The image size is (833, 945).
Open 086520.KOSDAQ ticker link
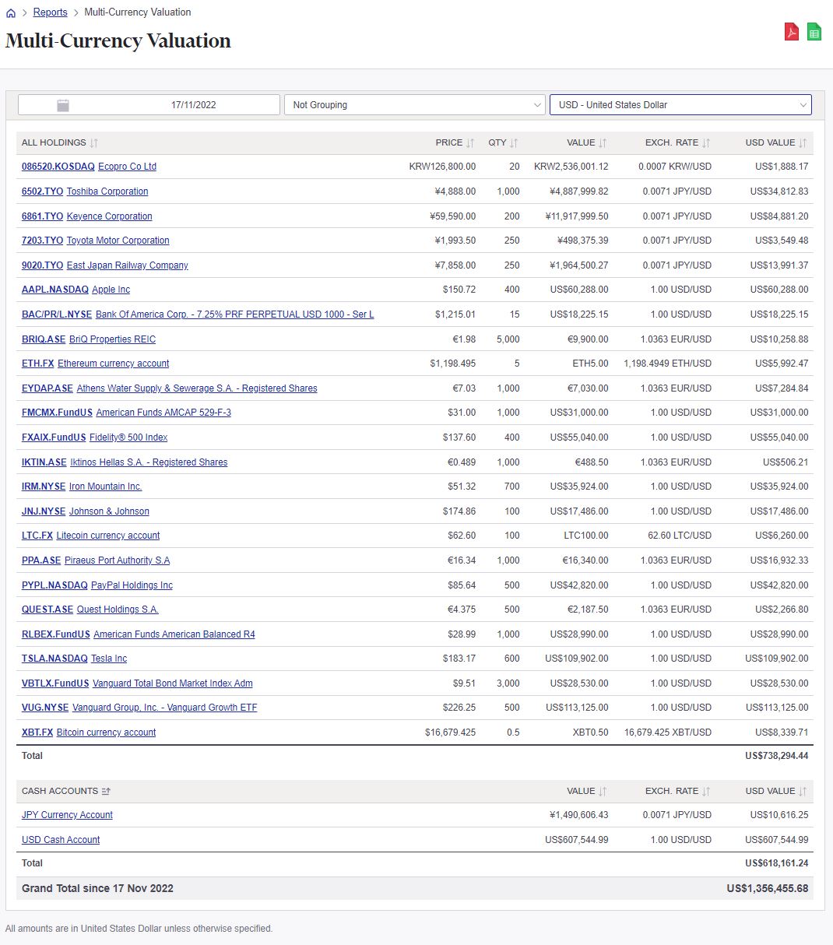click(58, 167)
